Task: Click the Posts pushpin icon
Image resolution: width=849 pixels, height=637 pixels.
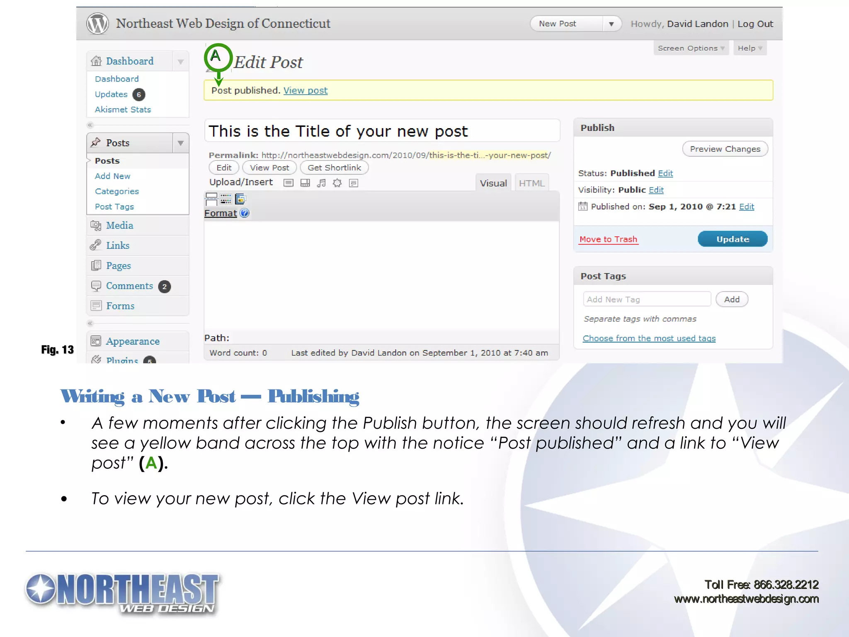Action: pos(96,142)
